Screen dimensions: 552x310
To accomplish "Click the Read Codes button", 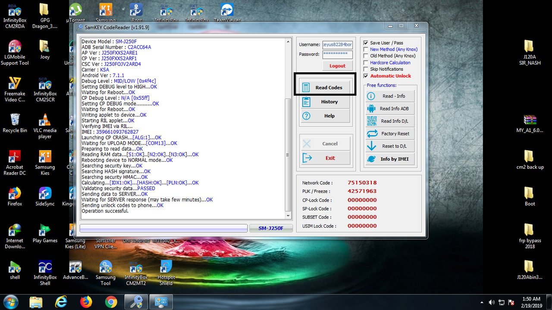I will pos(325,87).
